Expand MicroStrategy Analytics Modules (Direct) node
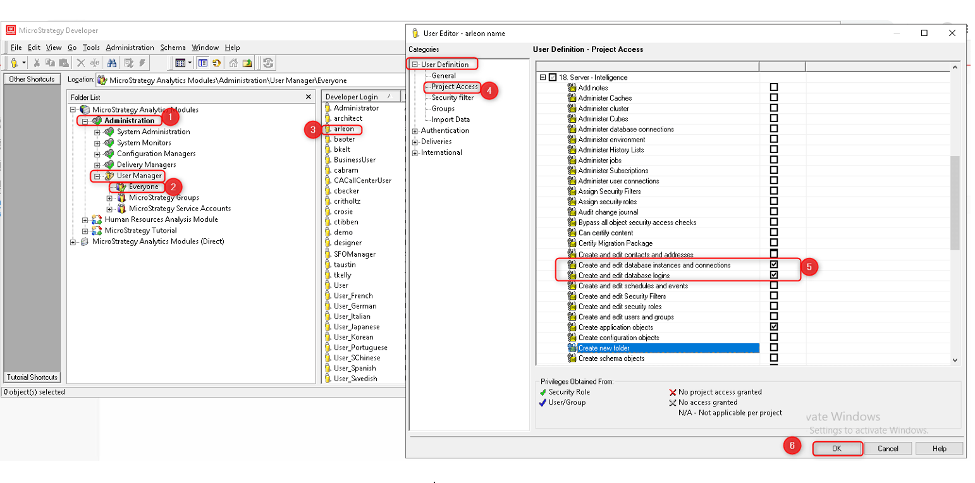The height and width of the screenshot is (483, 975). (x=73, y=242)
